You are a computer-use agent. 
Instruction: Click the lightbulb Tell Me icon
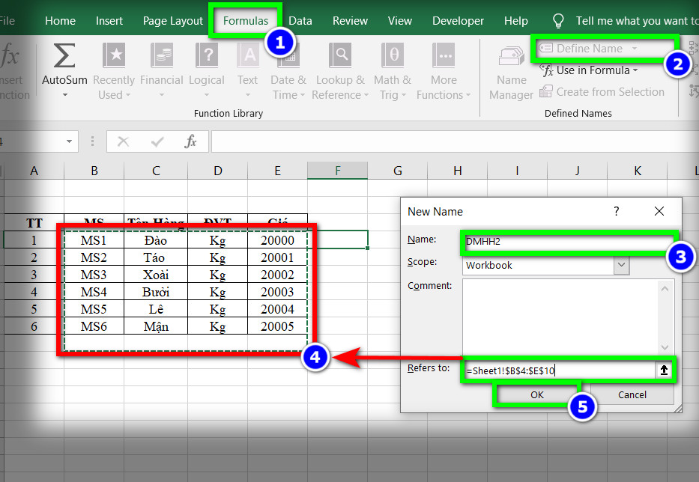pyautogui.click(x=558, y=20)
